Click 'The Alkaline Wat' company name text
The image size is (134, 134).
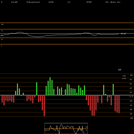[113, 2]
